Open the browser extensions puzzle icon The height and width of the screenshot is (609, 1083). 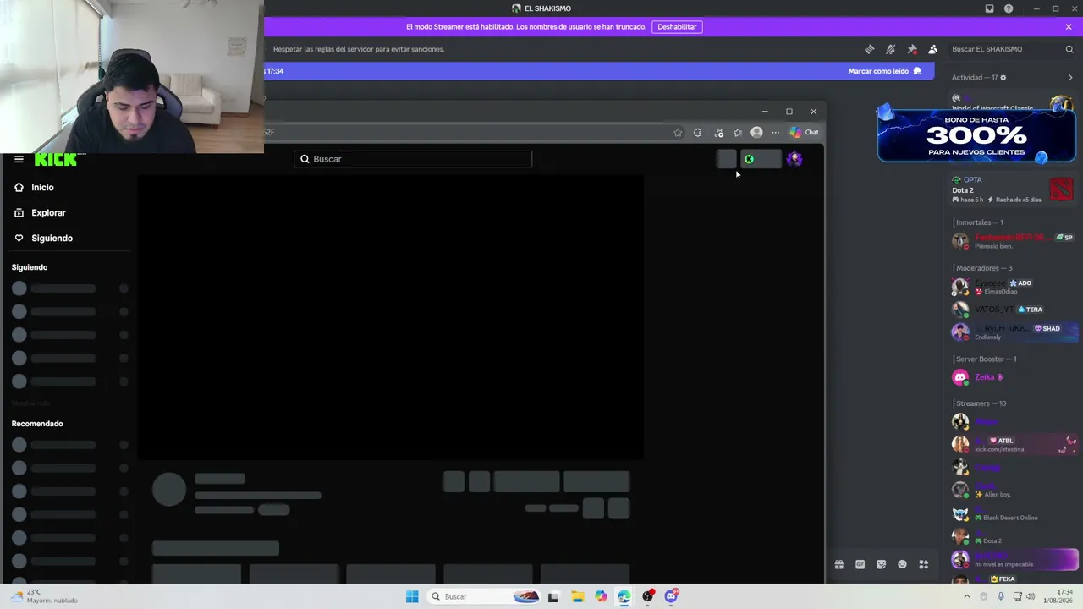pos(698,133)
